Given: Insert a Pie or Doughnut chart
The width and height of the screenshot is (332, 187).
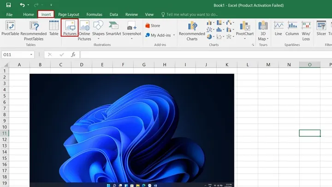Looking at the screenshot, I should (x=210, y=36).
